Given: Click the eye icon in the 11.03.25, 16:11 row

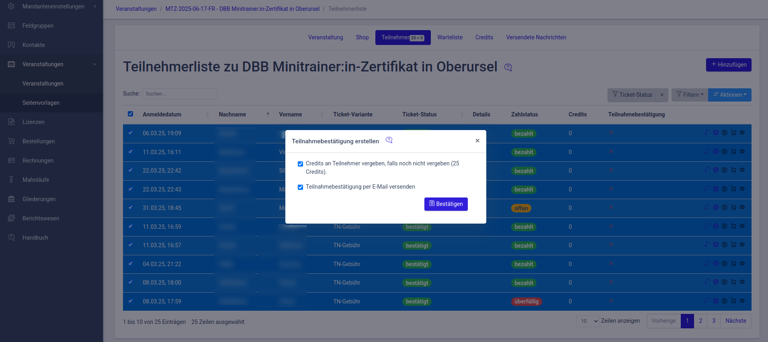Looking at the screenshot, I should pyautogui.click(x=742, y=152).
